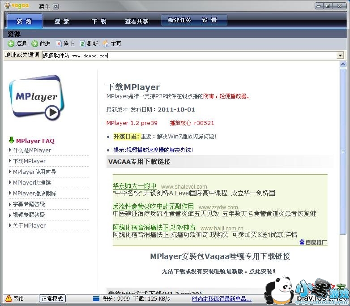
Task: Click 无法下载或没有安装哇嘎最新版，点此安装
Action: 219,272
